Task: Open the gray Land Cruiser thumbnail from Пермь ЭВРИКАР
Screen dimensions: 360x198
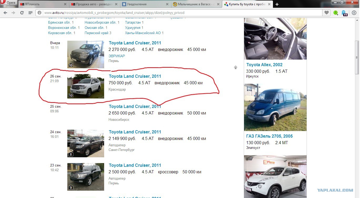Action: (x=86, y=54)
